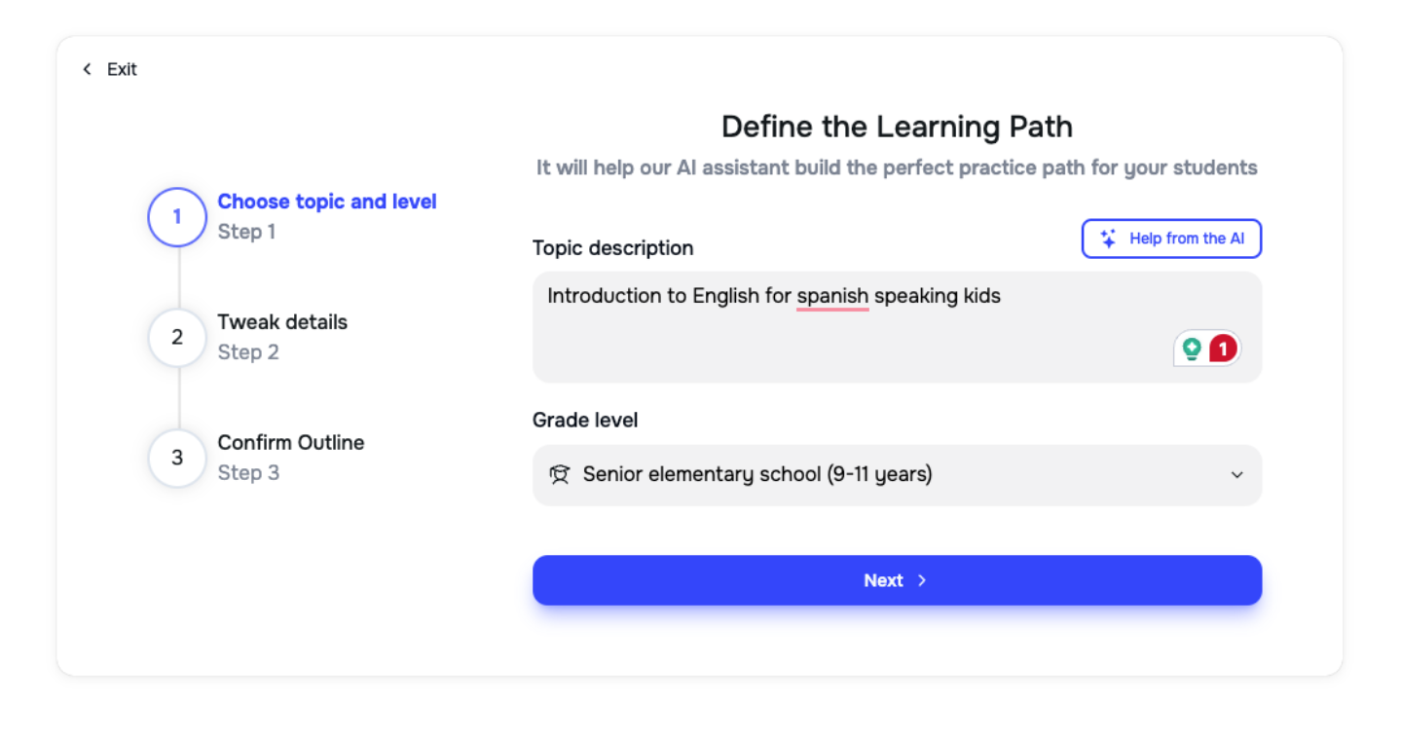Click Help from the AI
Screen dimensions: 1401x738
(x=1171, y=238)
